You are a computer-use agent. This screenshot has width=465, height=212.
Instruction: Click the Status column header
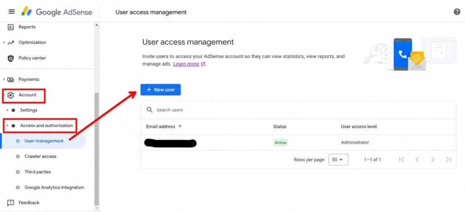(x=280, y=127)
